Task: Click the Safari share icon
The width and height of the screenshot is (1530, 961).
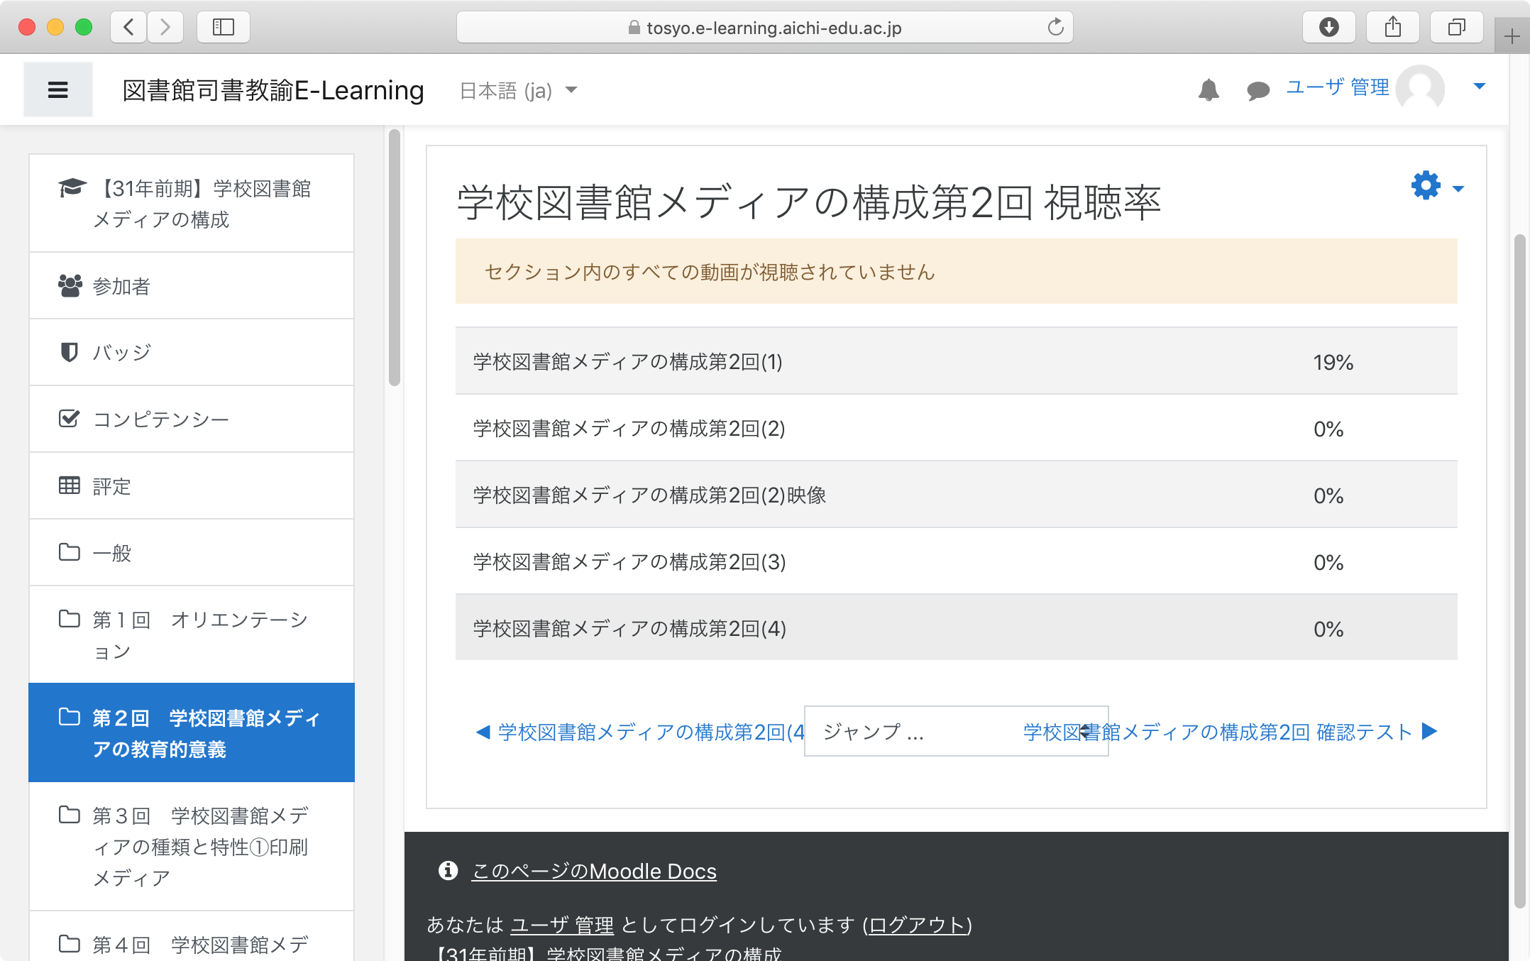Action: pos(1393,27)
